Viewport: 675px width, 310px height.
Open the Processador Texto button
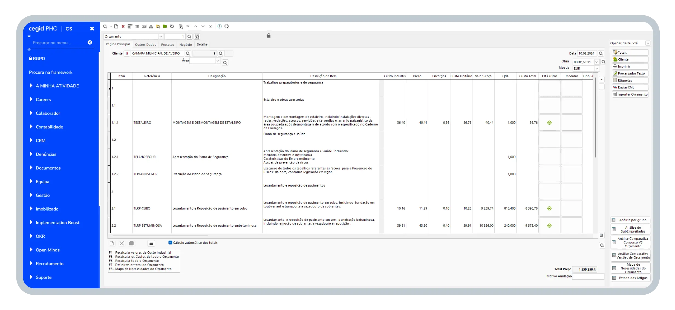(630, 73)
